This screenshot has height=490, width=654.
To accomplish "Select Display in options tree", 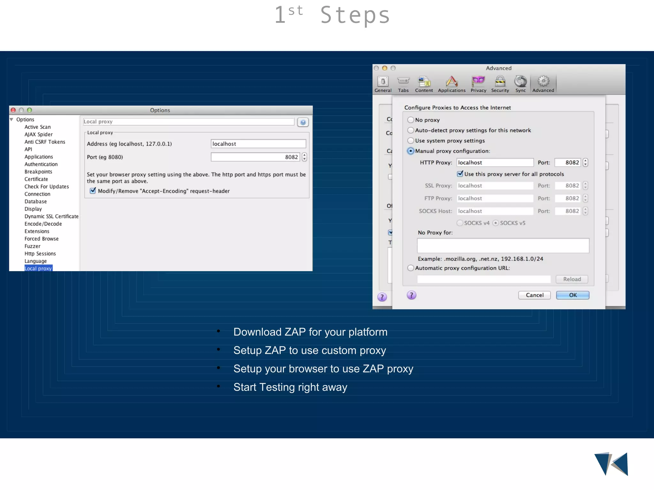I will (33, 209).
